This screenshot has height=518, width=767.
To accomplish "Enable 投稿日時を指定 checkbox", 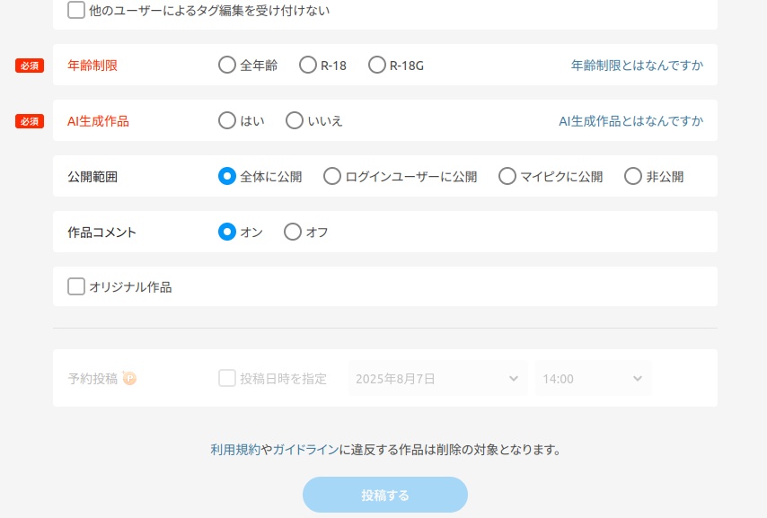I will [227, 379].
